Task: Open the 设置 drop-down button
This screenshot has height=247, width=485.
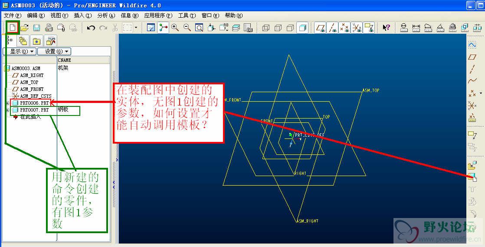Action: pos(54,51)
